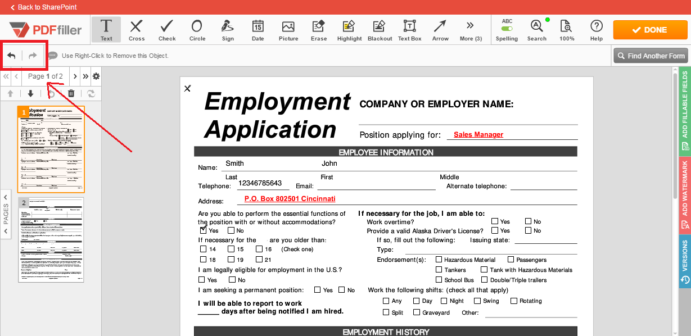Select the P.O. Box 802501 Cincinnati address

point(290,199)
